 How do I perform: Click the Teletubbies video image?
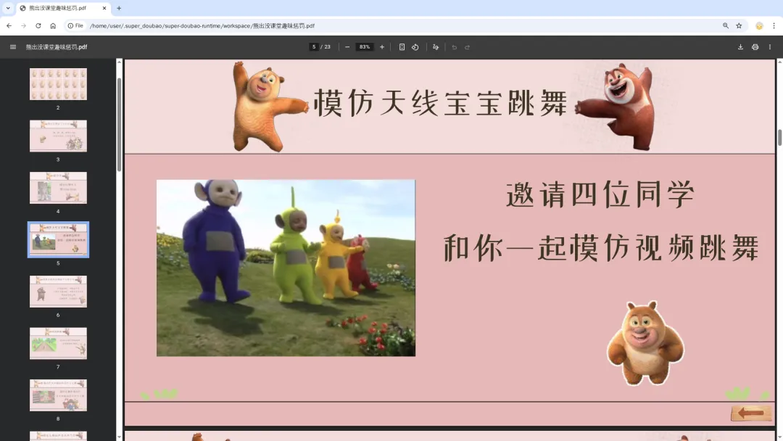tap(286, 268)
